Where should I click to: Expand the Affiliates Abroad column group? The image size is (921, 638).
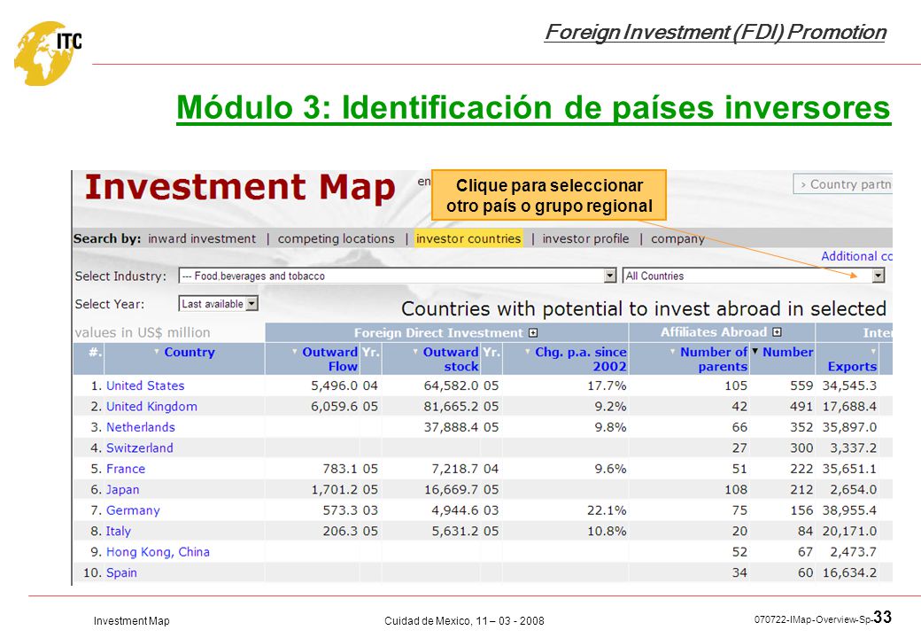[778, 332]
